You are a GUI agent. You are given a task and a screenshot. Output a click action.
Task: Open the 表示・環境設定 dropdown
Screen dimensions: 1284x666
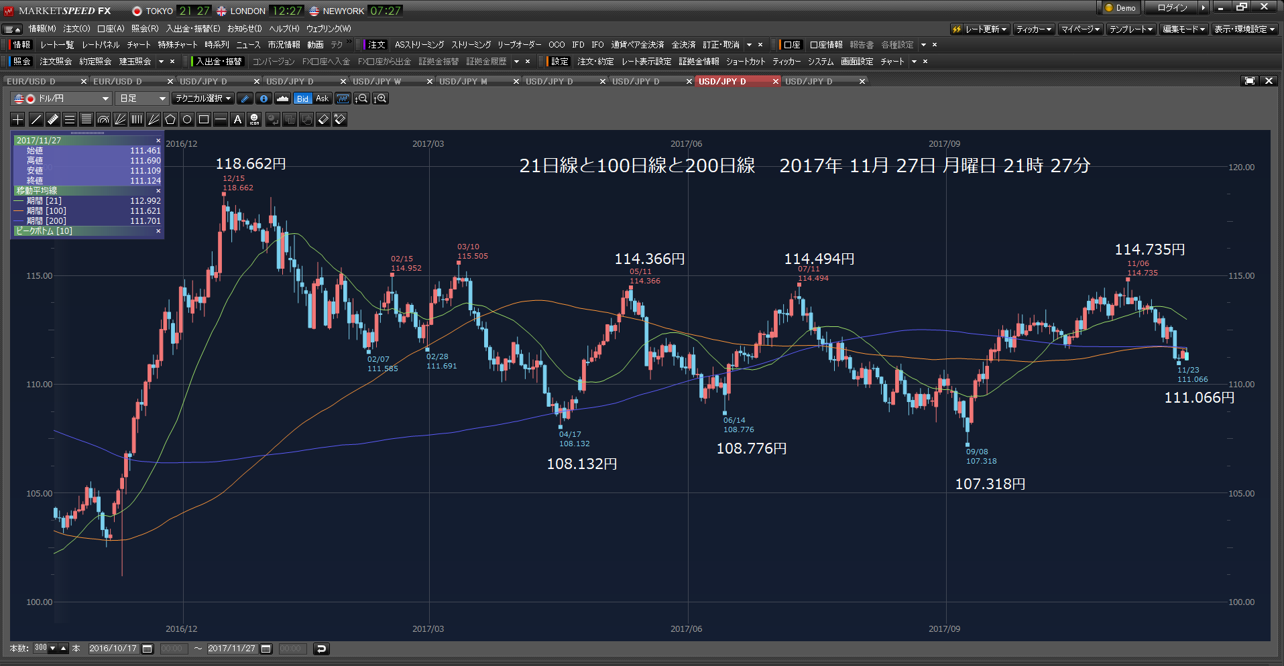point(1244,29)
